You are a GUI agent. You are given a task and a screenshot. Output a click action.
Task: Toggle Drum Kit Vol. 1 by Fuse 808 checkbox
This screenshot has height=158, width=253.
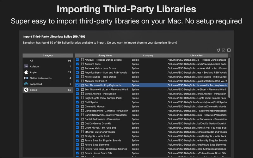(x=77, y=128)
